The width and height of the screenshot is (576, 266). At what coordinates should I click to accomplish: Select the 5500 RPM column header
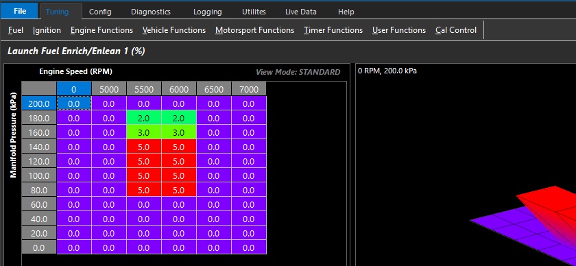pos(143,89)
